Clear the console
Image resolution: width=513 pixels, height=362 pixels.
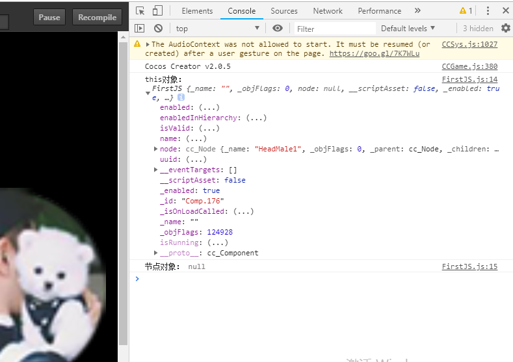159,29
